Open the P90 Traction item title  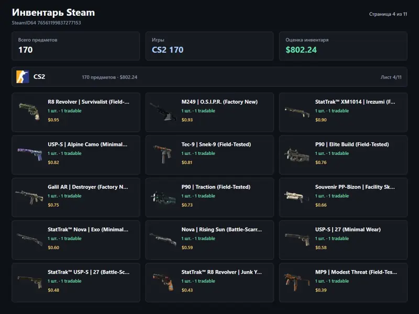[x=216, y=187]
